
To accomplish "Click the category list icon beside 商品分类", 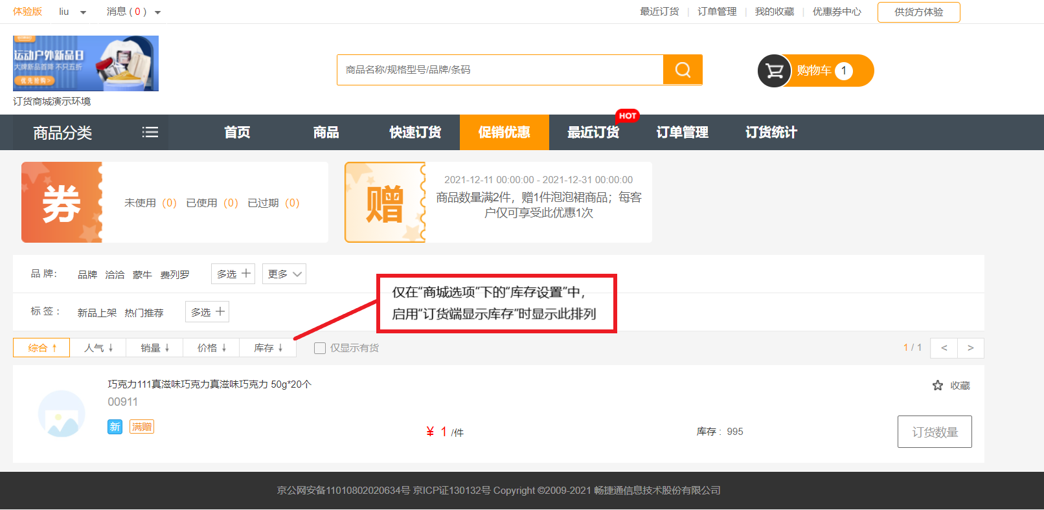I will 150,132.
